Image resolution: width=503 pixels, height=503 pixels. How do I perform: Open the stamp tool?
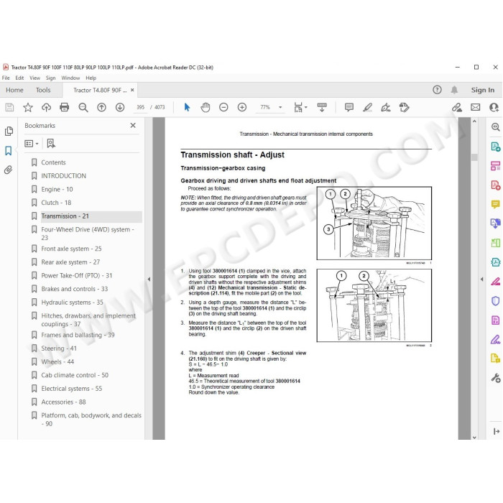point(404,107)
